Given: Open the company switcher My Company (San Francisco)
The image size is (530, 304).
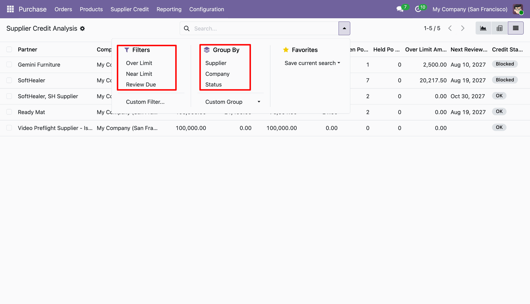Looking at the screenshot, I should click(470, 9).
